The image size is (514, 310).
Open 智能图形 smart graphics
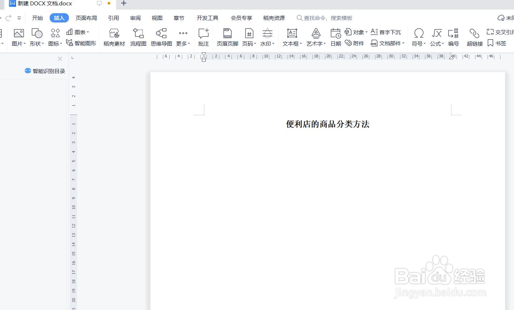click(x=81, y=43)
